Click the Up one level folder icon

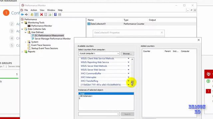[x=32, y=15]
